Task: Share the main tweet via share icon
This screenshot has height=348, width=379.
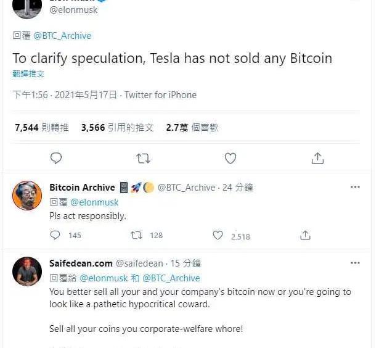Action: point(317,159)
